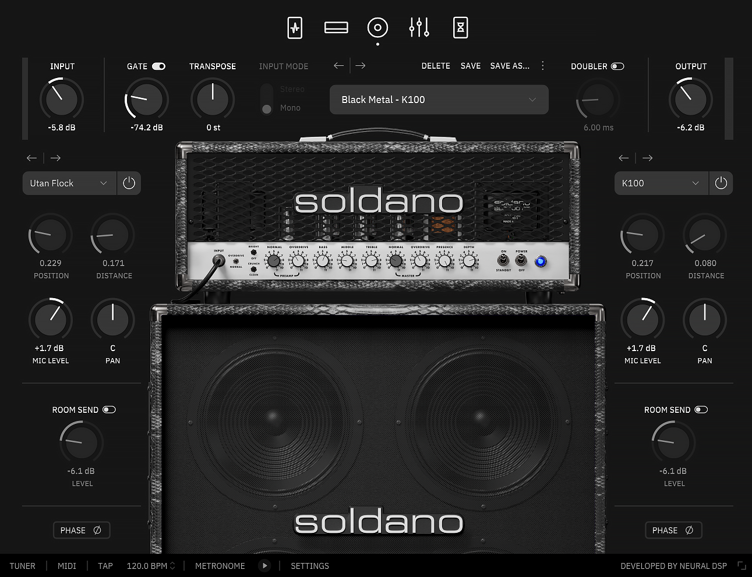Load next preset with top right arrow
The height and width of the screenshot is (577, 752).
click(361, 66)
